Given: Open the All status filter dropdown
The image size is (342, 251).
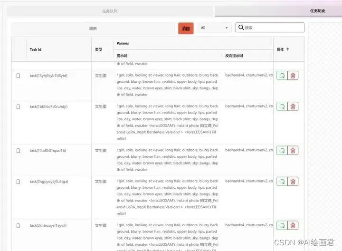Looking at the screenshot, I should pyautogui.click(x=214, y=28).
